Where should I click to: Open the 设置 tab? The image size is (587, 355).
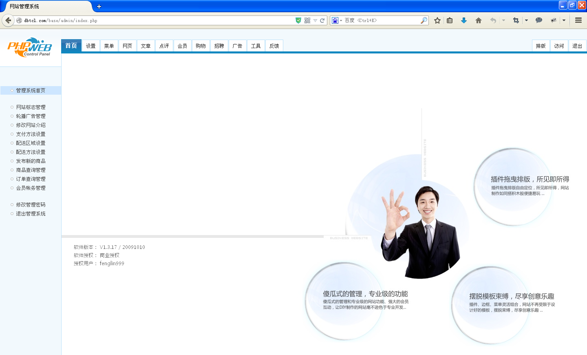pyautogui.click(x=91, y=46)
